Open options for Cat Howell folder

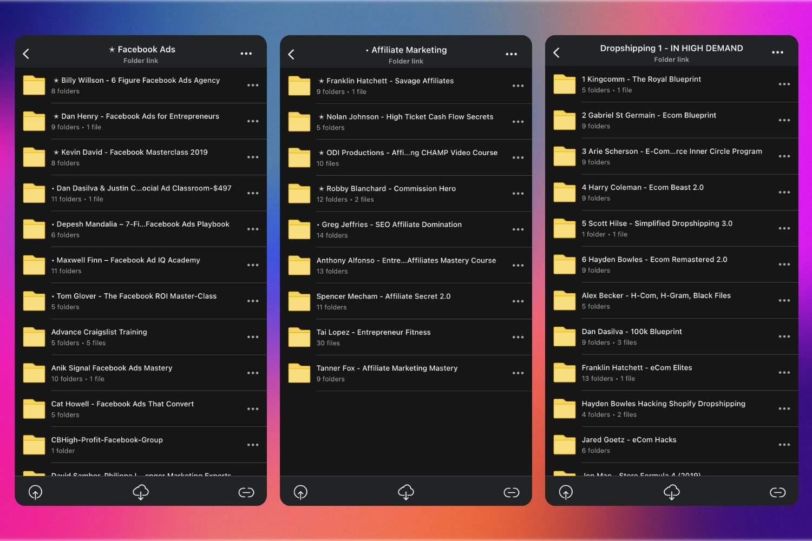253,409
